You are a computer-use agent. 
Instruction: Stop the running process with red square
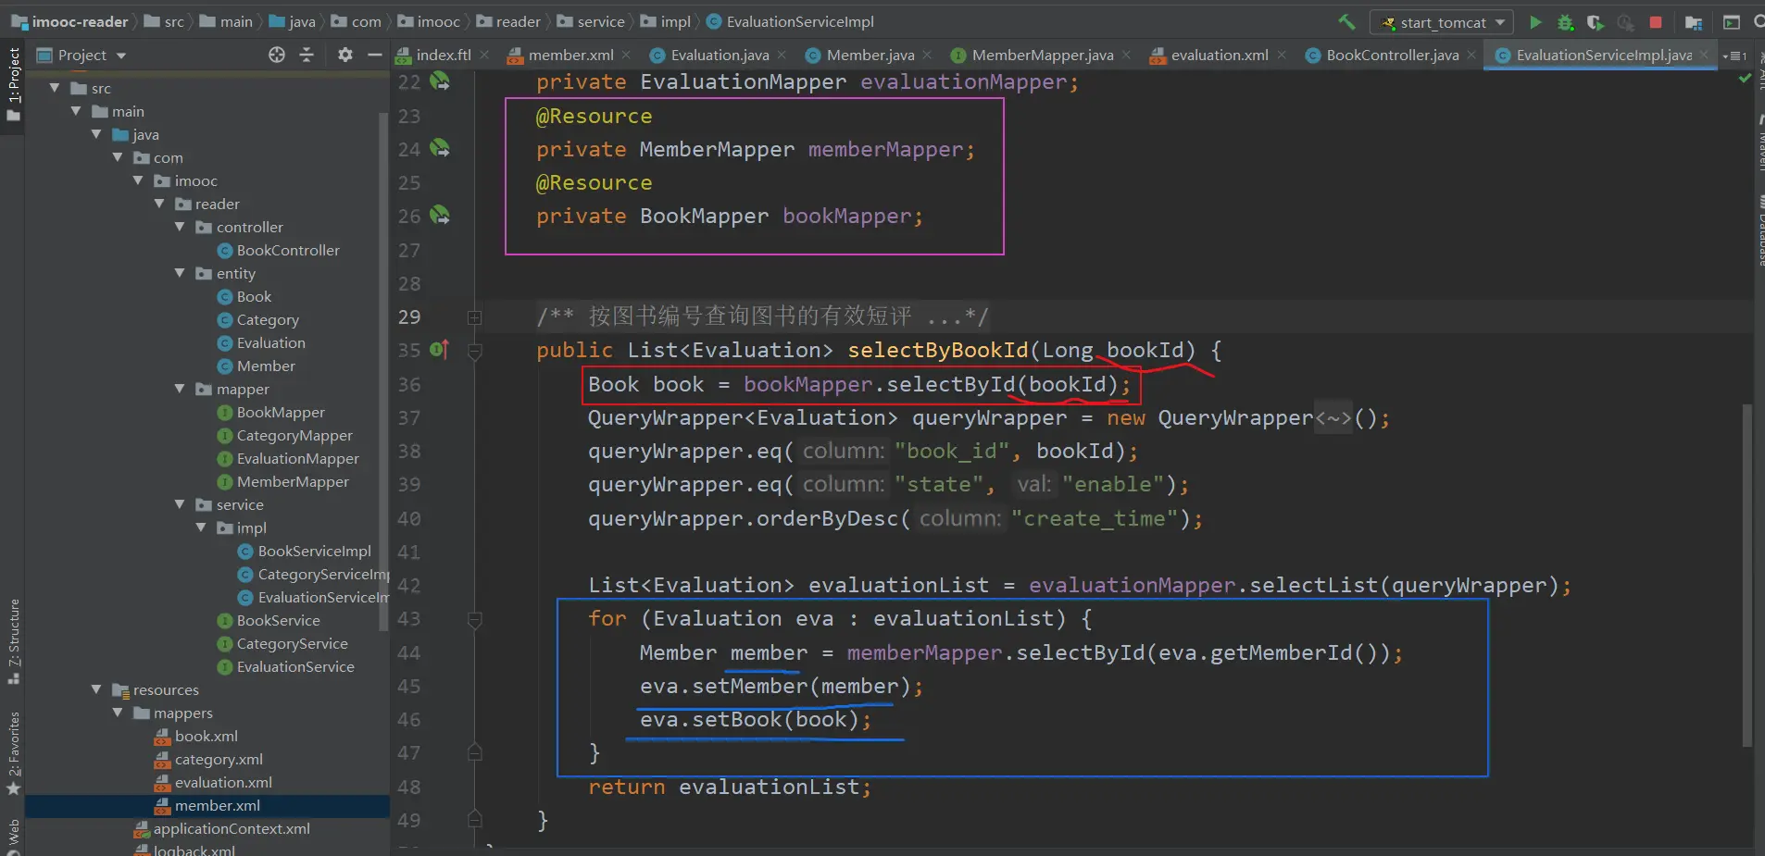click(1656, 22)
